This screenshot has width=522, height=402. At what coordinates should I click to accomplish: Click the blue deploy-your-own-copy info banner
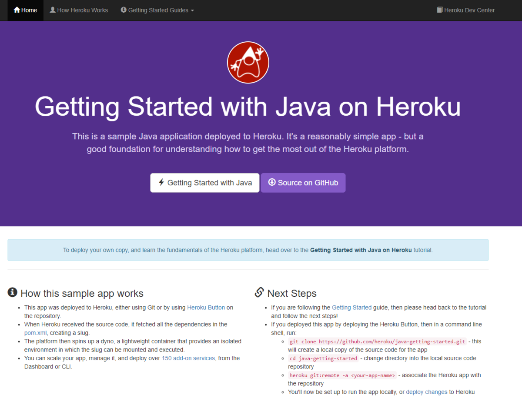[248, 250]
